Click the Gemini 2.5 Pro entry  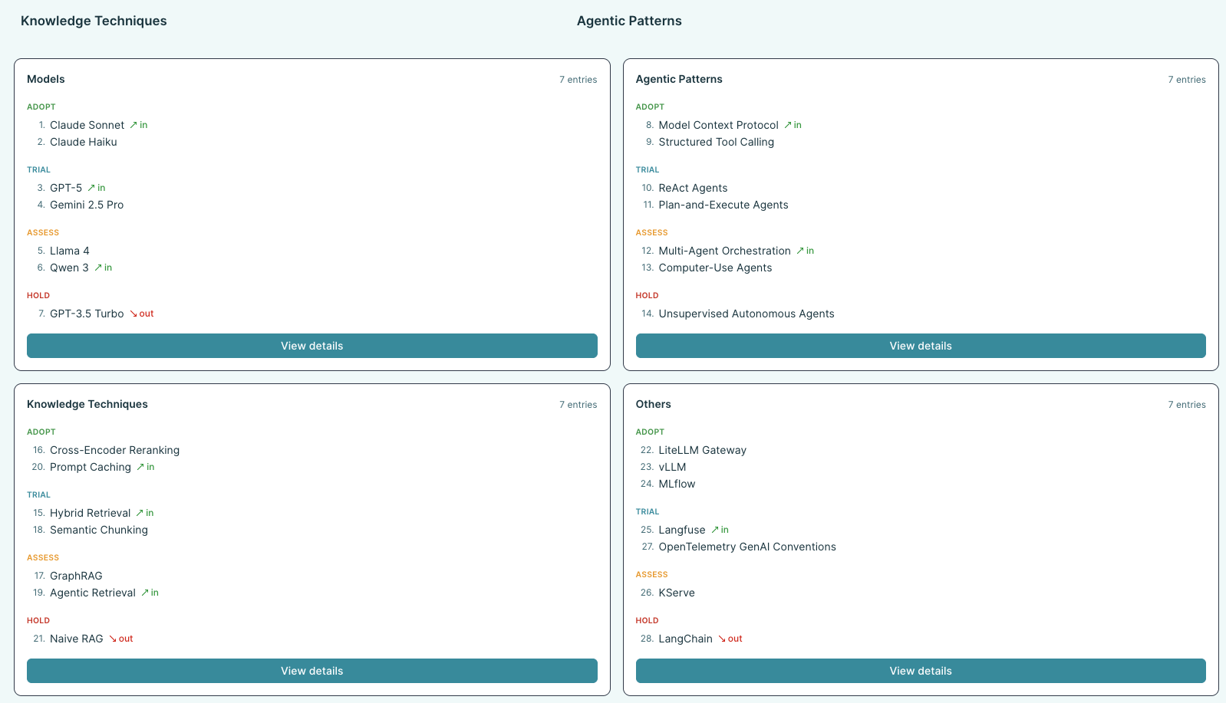coord(87,205)
